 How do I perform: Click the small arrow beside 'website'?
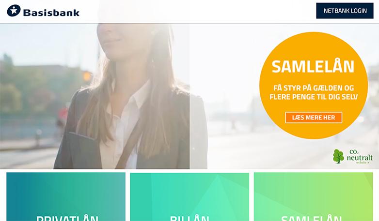[368, 162]
